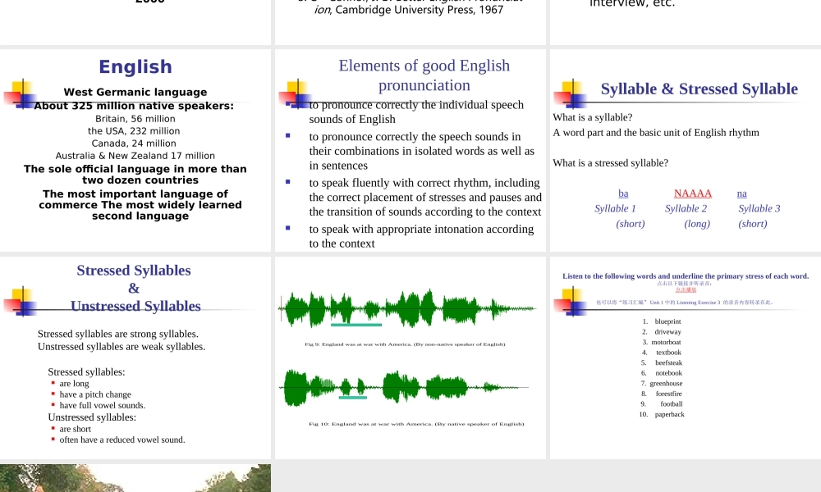Click the word 'textbook' in the list
This screenshot has width=821, height=492.
[x=668, y=353]
